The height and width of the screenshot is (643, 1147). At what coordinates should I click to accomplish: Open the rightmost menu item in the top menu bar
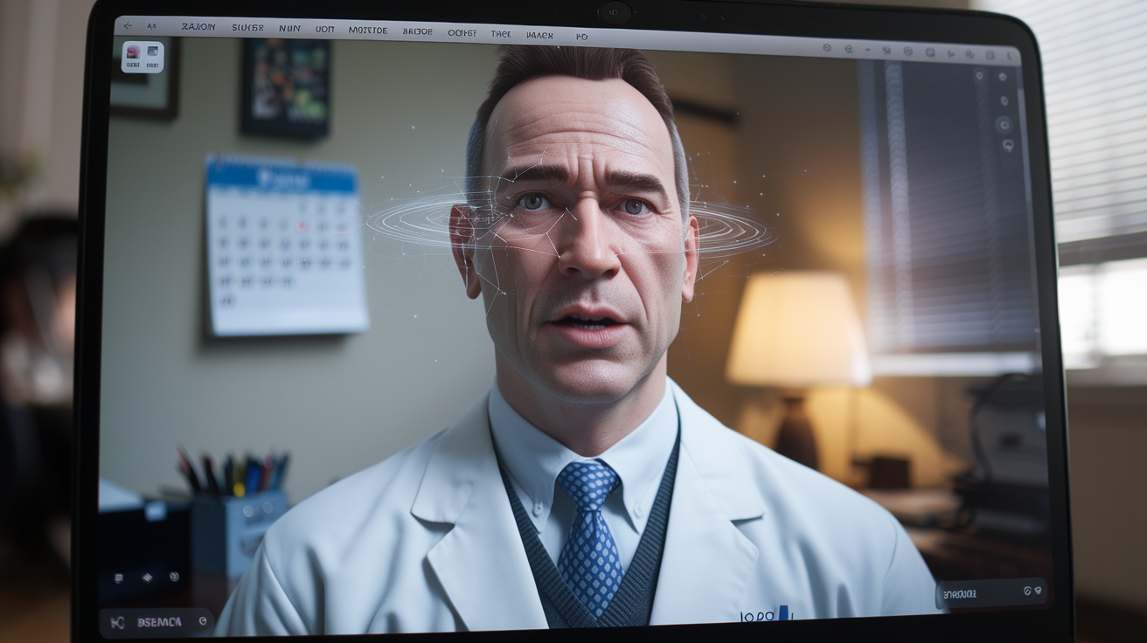(x=581, y=37)
